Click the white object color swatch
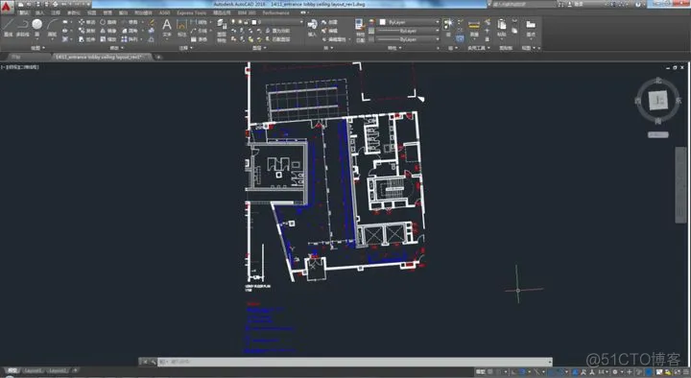Image resolution: width=691 pixels, height=378 pixels. click(382, 22)
